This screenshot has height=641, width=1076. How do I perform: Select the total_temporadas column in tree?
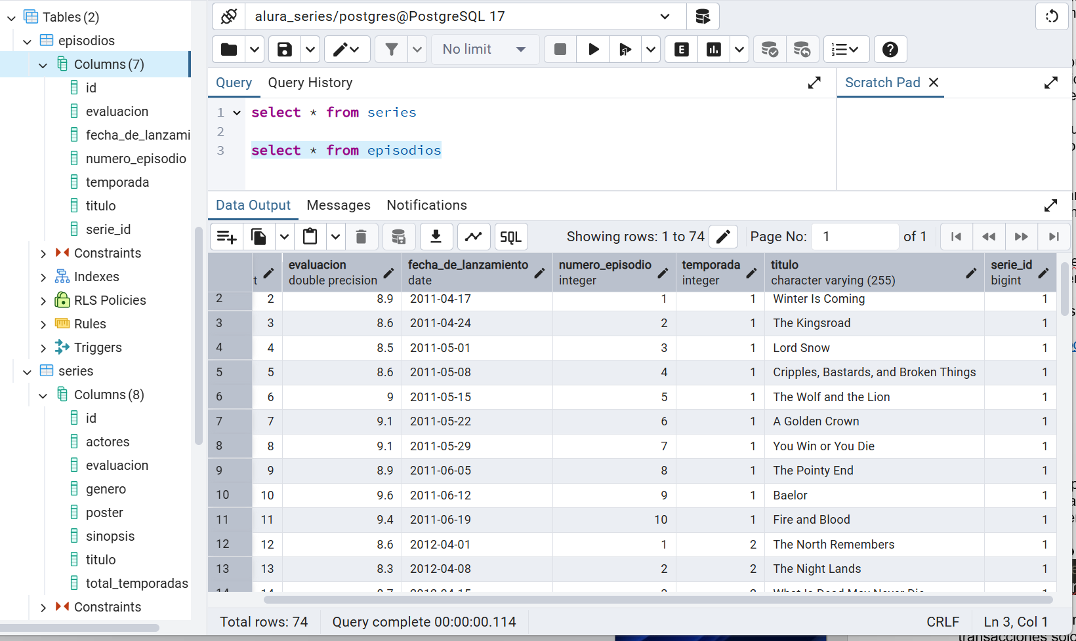click(136, 583)
